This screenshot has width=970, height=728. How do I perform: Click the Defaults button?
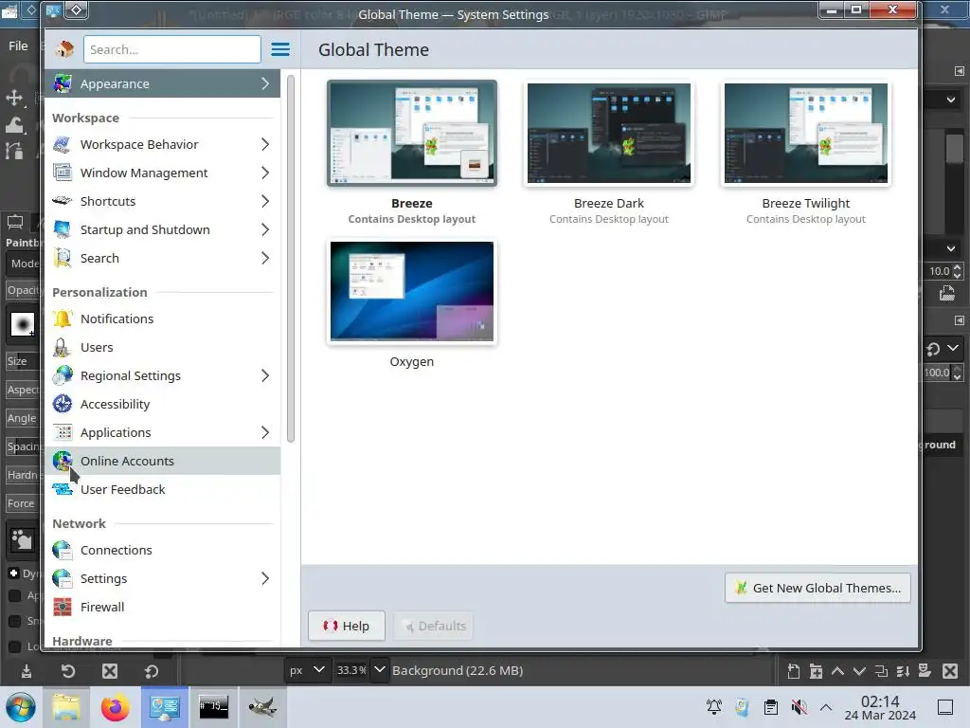434,626
